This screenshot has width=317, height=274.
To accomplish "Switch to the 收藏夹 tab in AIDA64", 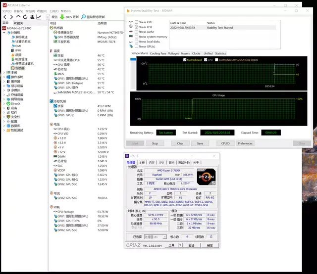I will click(18, 23).
